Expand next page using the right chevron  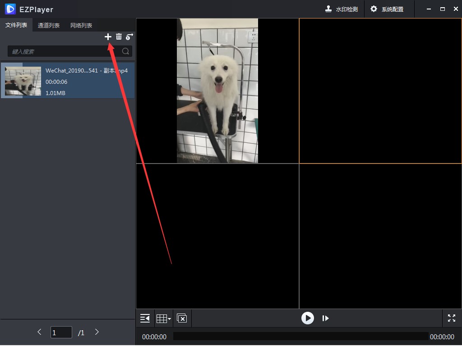click(97, 332)
